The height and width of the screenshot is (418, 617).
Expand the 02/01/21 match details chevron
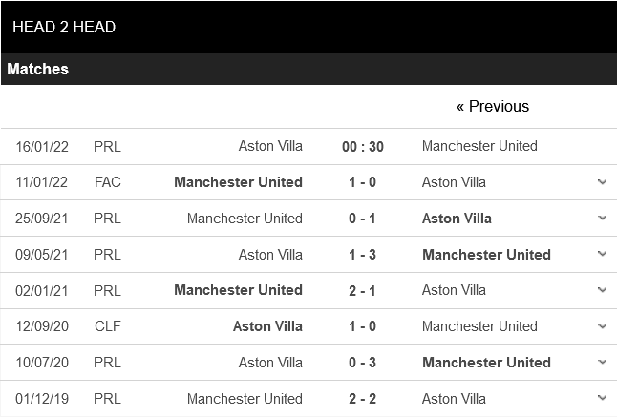(x=602, y=290)
